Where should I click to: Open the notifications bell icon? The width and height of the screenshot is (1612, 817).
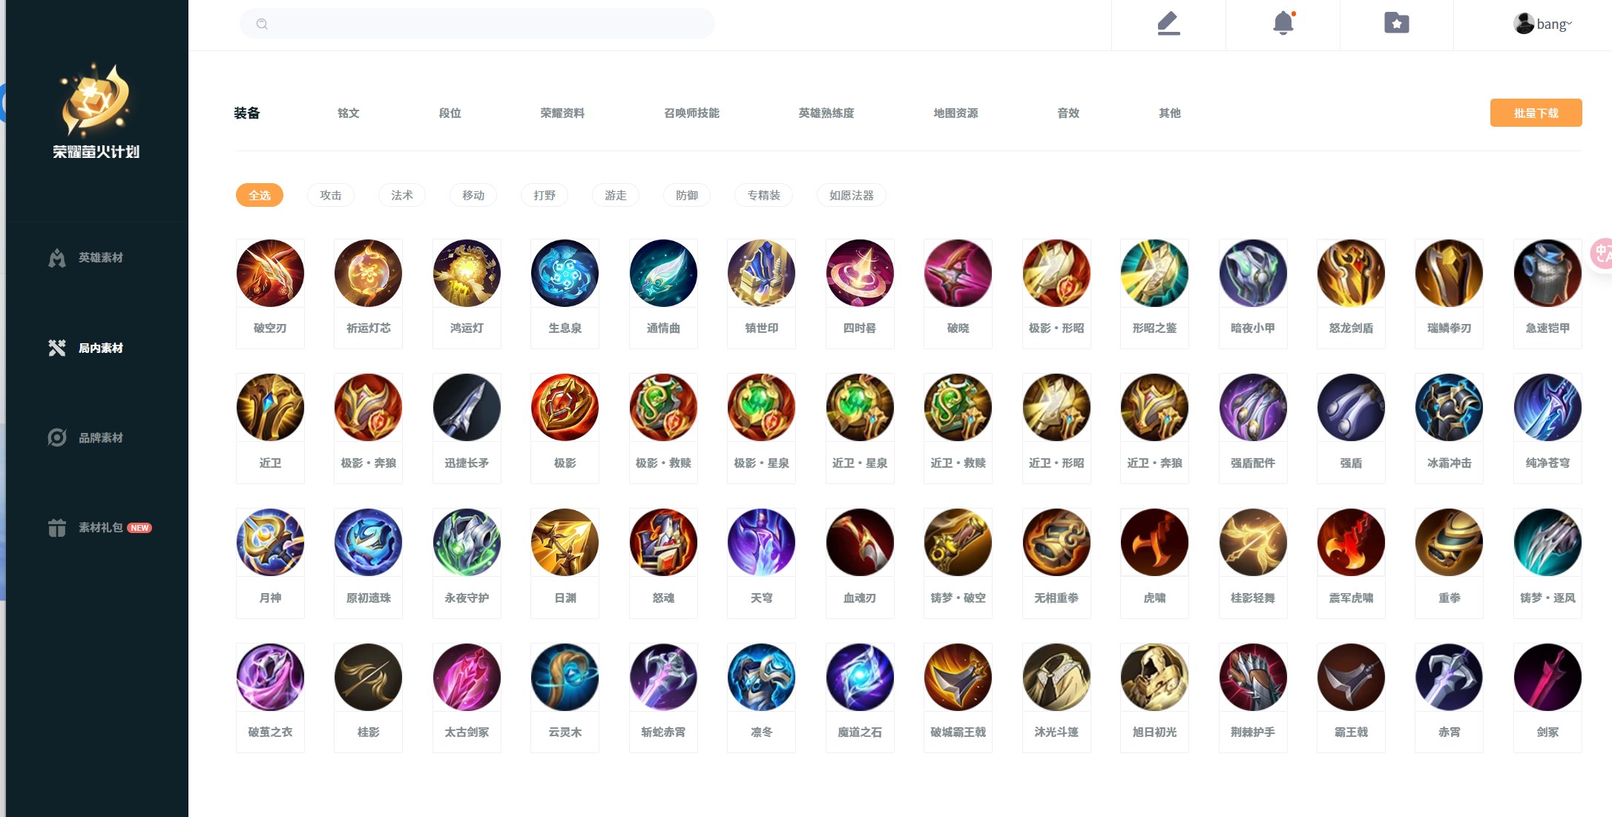coord(1283,23)
